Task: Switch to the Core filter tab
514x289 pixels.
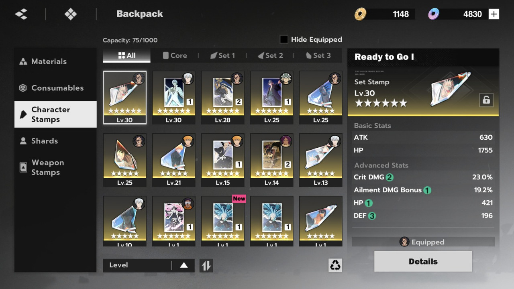Action: 175,55
